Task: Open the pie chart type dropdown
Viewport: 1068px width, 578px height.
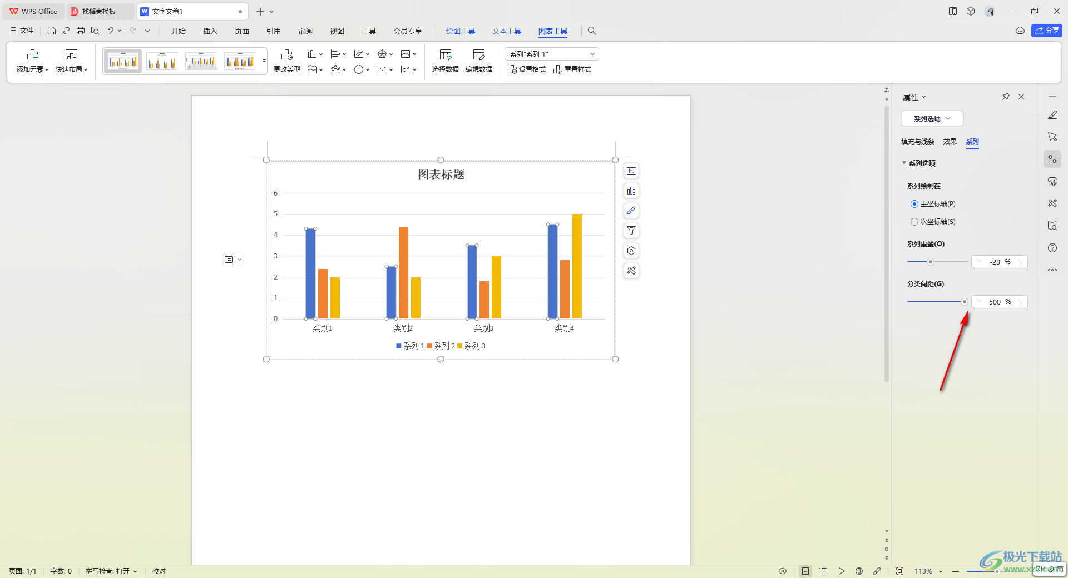Action: (362, 69)
